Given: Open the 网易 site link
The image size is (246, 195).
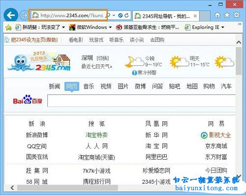Looking at the screenshot, I should (x=216, y=124).
